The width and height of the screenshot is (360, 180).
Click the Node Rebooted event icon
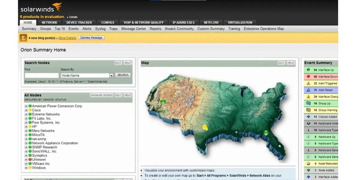tap(308, 163)
